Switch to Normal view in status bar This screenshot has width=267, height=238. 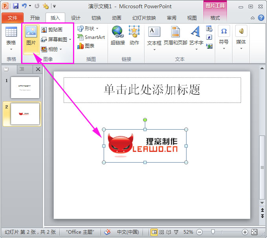tap(154, 232)
